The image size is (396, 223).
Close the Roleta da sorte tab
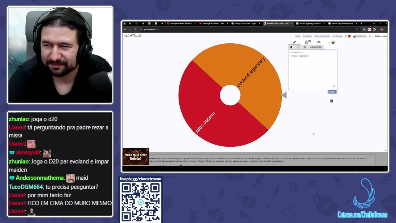pyautogui.click(x=292, y=24)
